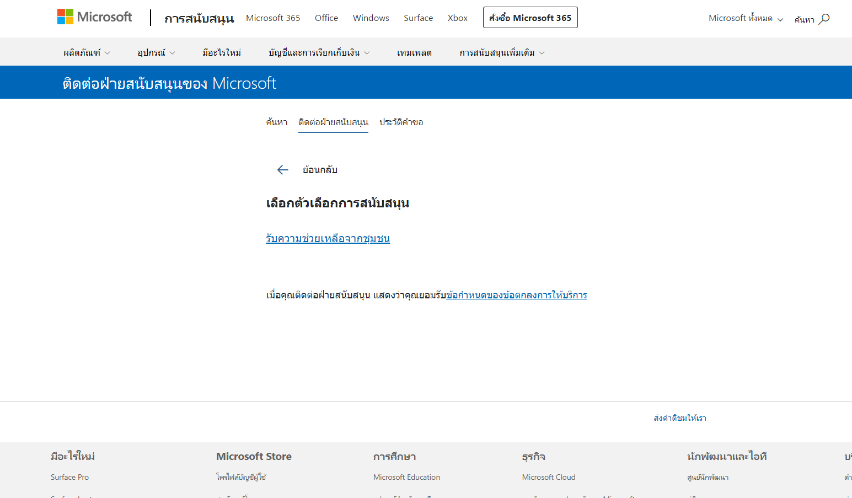Open Windows nav link
852x498 pixels.
[x=371, y=18]
